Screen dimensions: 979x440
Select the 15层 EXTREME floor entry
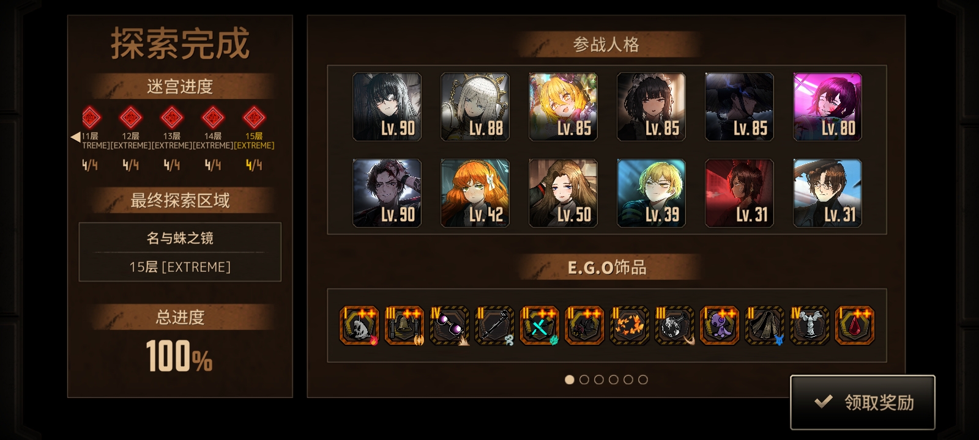click(254, 141)
